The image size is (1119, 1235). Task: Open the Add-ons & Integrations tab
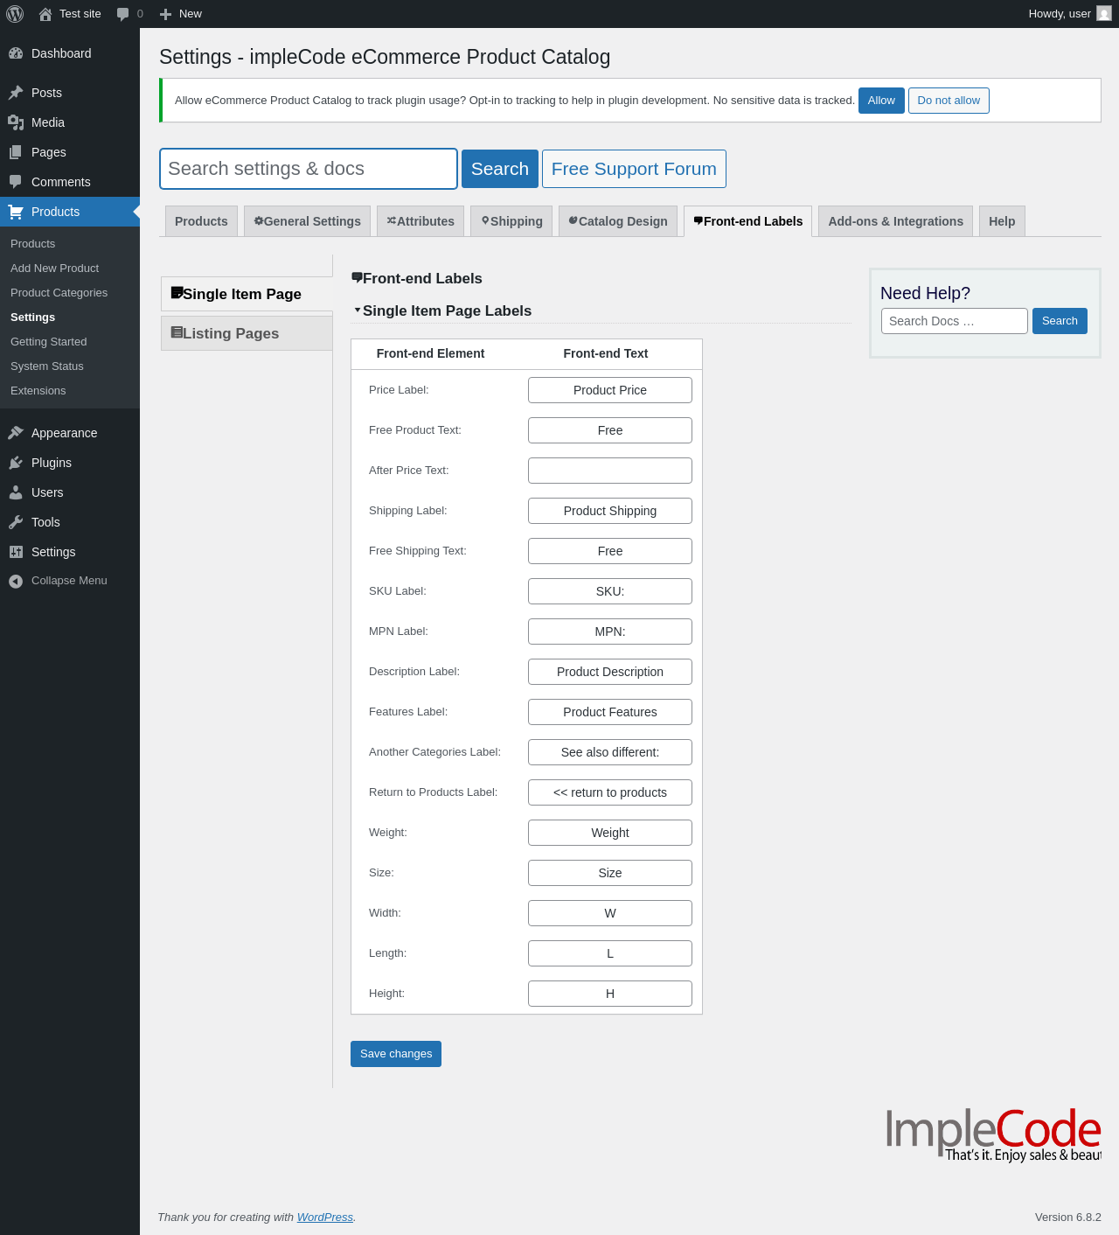895,221
